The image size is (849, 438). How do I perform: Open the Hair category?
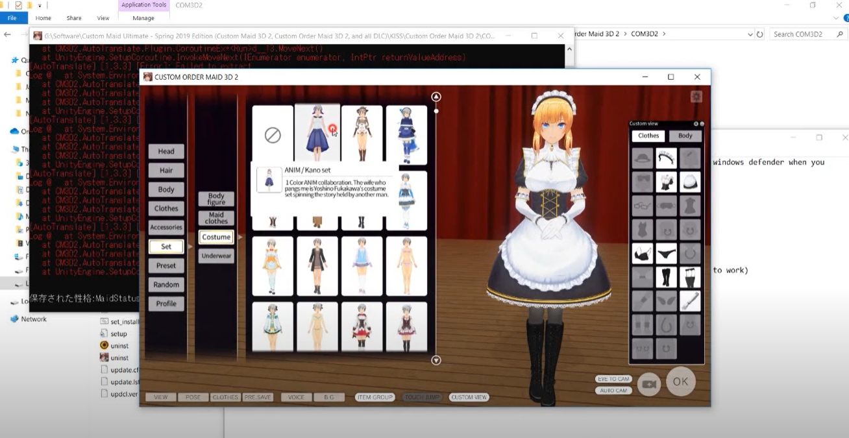point(166,170)
